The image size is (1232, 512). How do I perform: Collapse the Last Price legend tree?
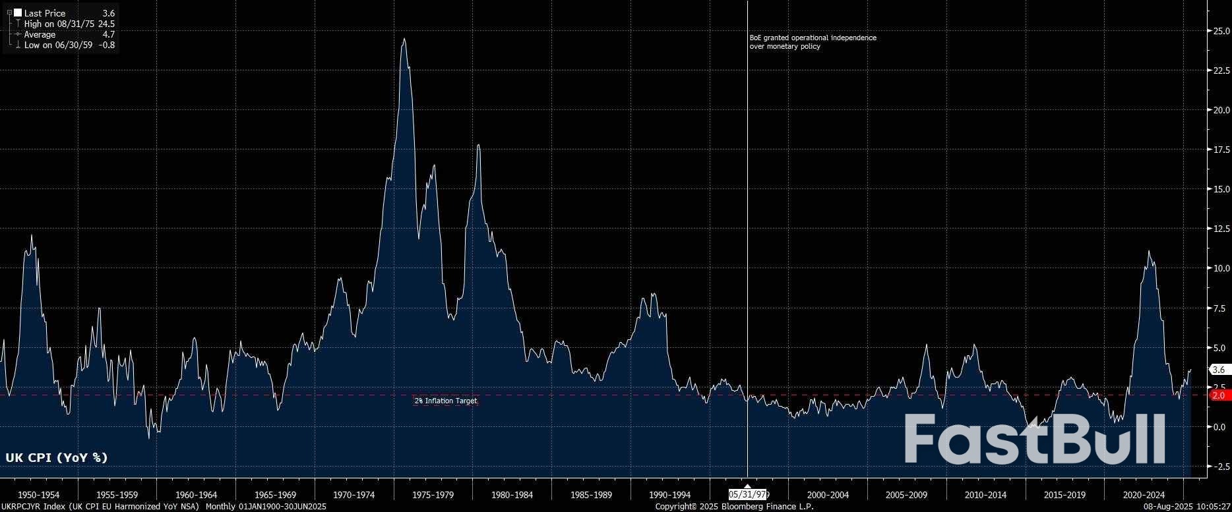pyautogui.click(x=9, y=13)
